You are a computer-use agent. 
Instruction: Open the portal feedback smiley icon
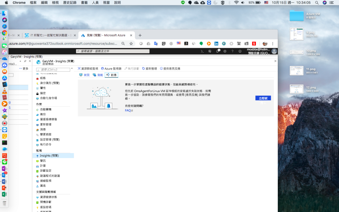[x=240, y=51]
